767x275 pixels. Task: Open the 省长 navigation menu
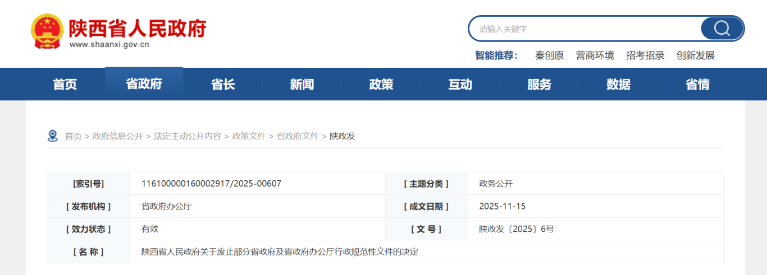pyautogui.click(x=223, y=85)
